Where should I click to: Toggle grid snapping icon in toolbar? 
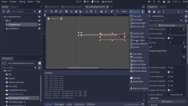(91, 11)
